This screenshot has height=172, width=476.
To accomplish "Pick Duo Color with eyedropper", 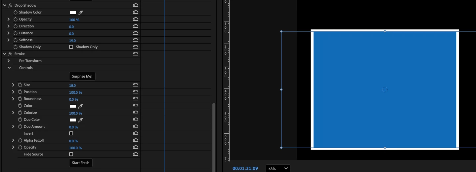I will point(80,120).
